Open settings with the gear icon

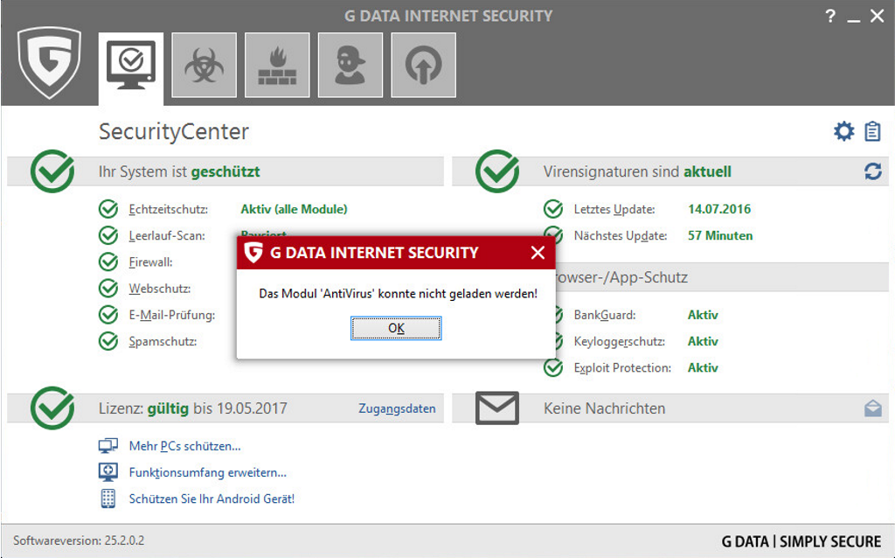pyautogui.click(x=843, y=131)
